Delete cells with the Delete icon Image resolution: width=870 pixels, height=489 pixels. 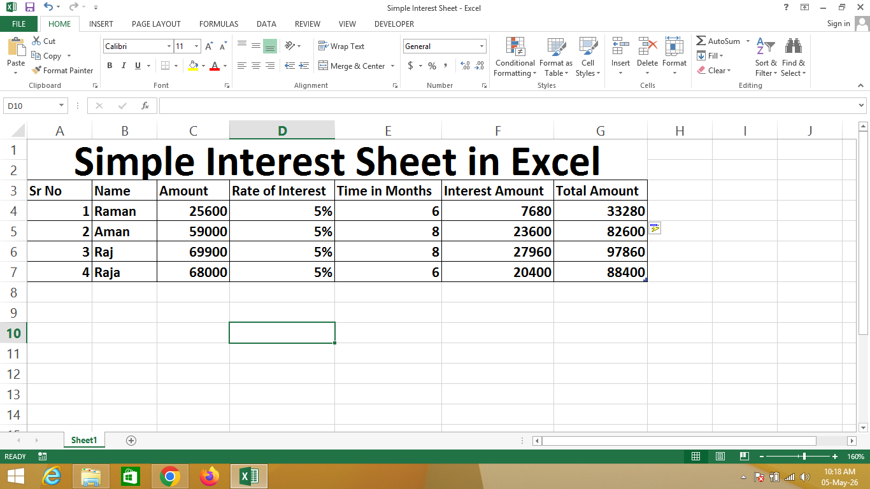tap(647, 46)
